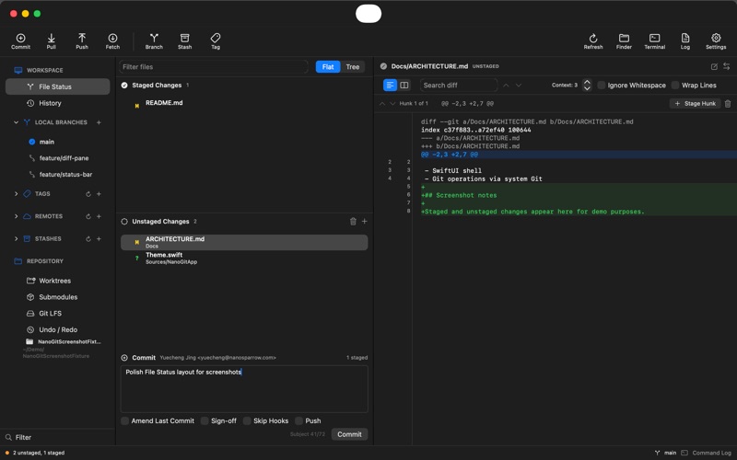
Task: Push commits with the Push toolbar icon
Action: point(82,40)
